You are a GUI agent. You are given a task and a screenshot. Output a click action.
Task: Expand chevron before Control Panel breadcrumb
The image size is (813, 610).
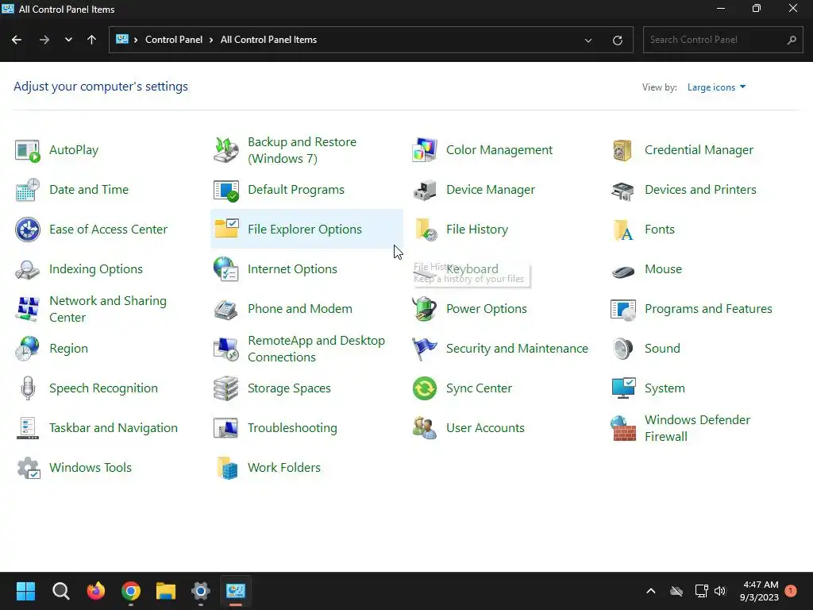[x=136, y=40]
